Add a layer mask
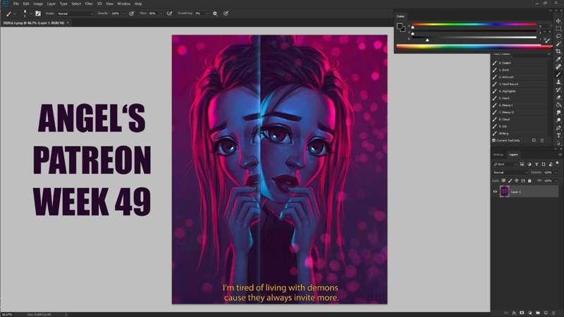 click(x=522, y=313)
